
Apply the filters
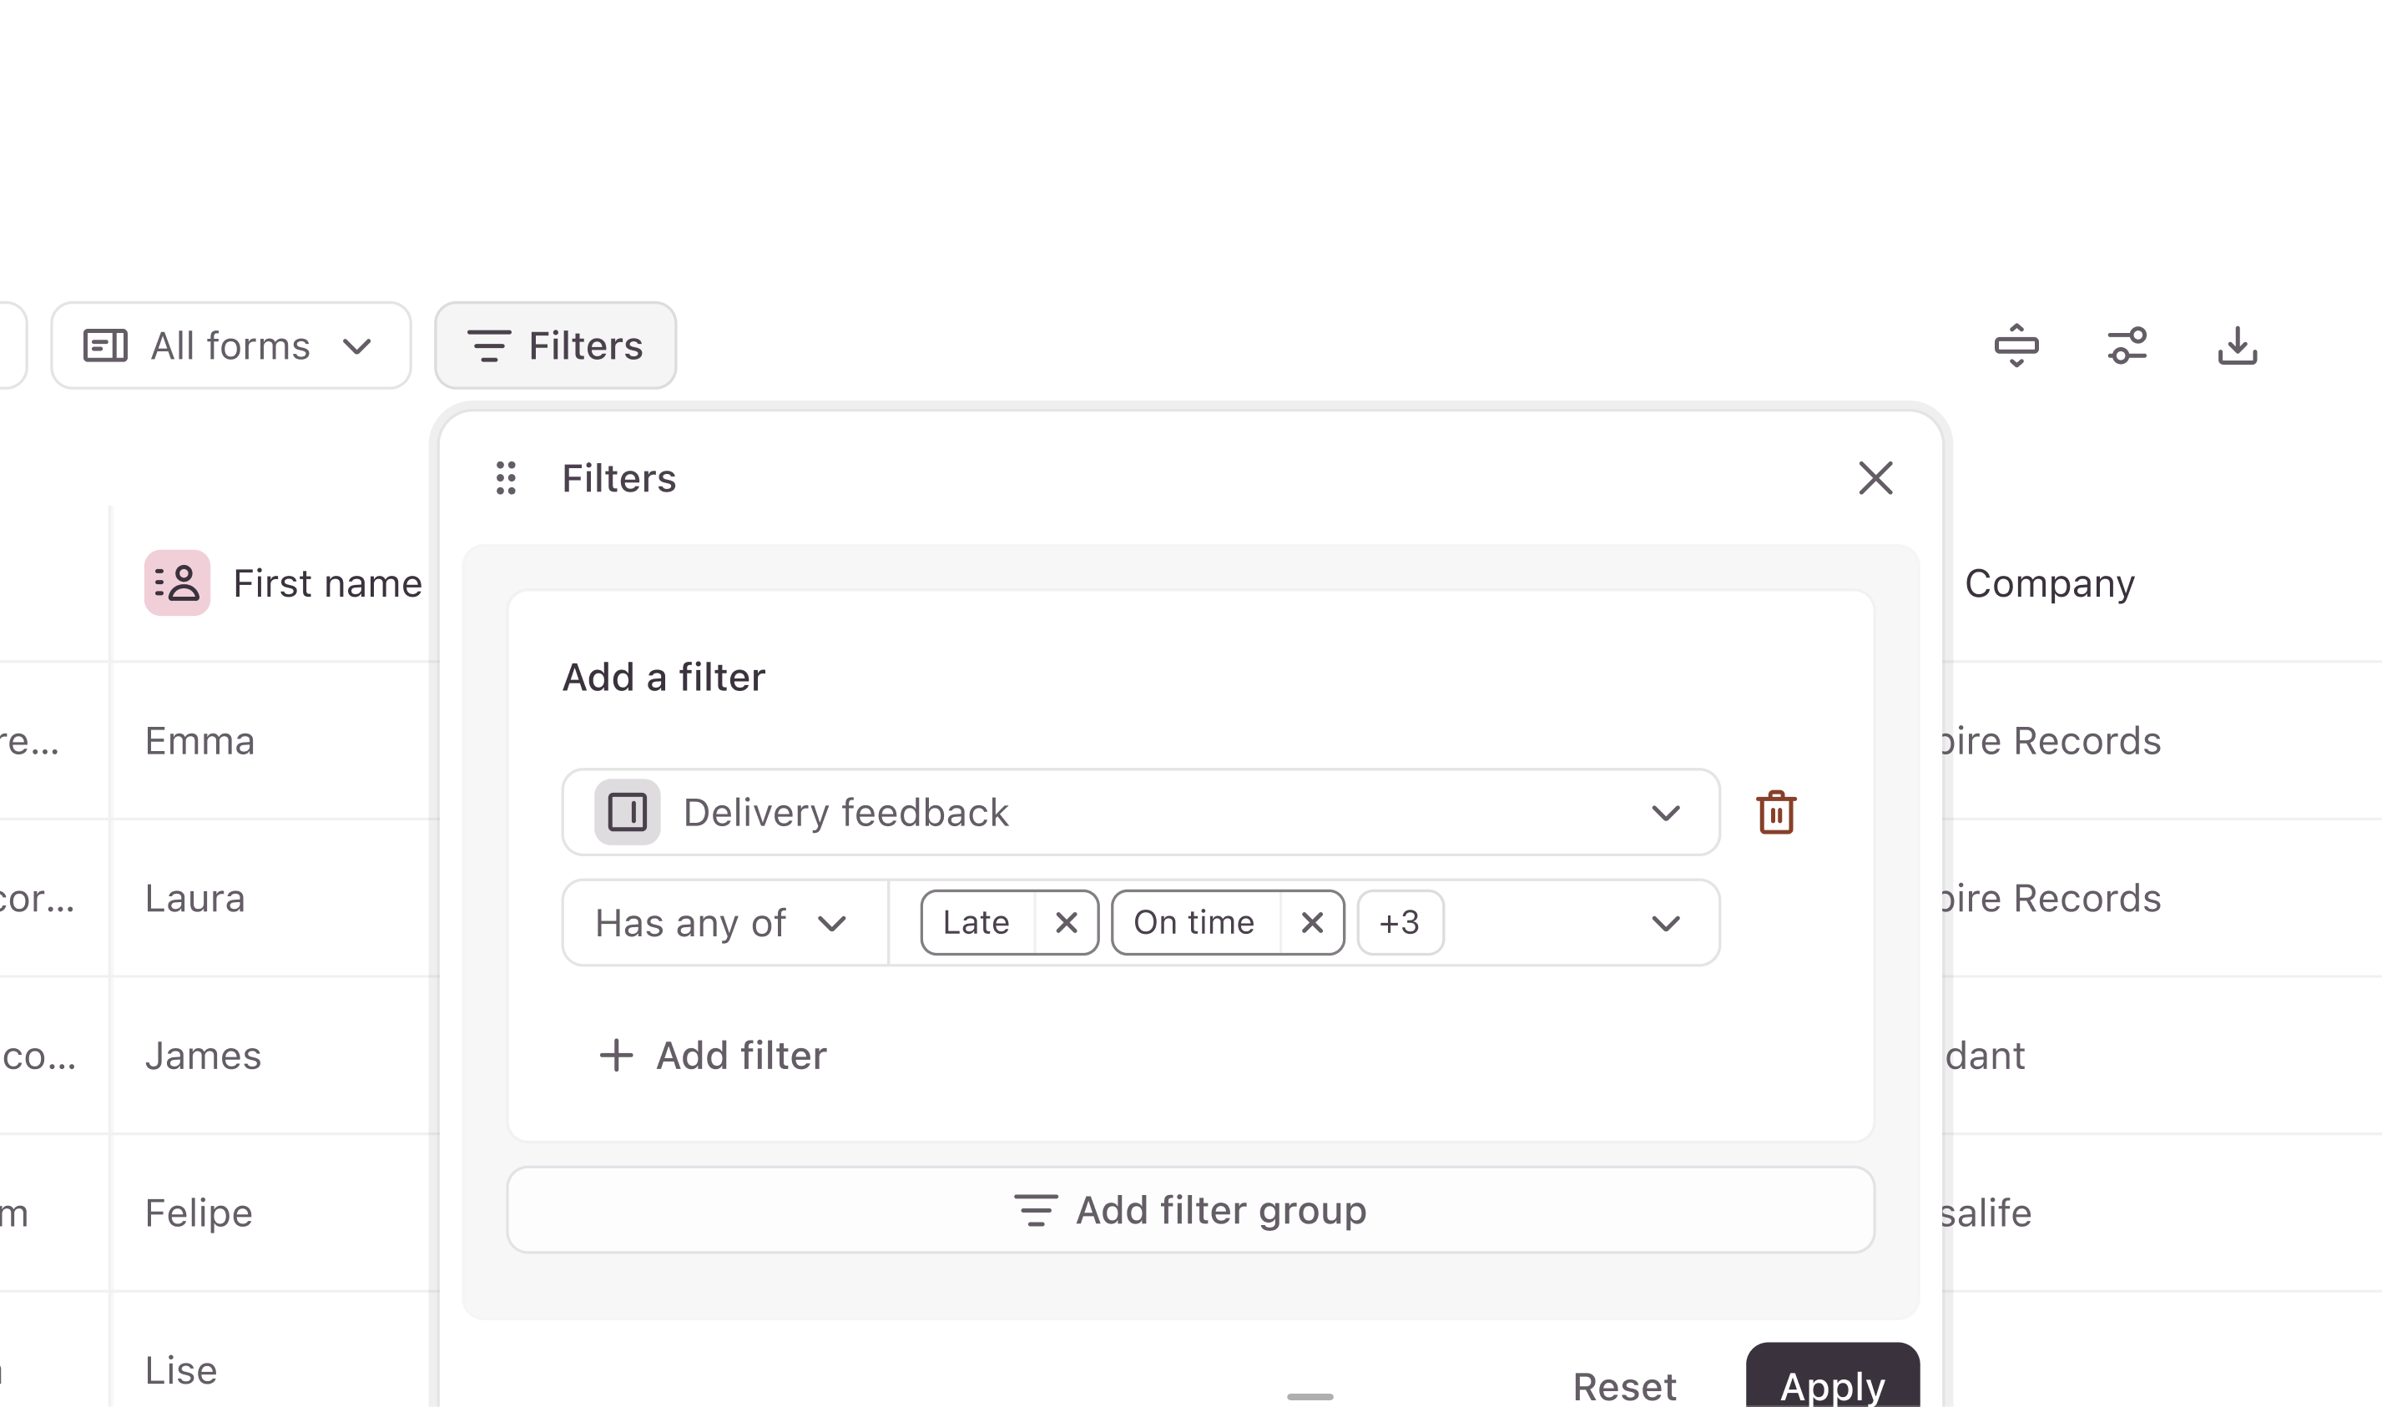[1832, 1379]
